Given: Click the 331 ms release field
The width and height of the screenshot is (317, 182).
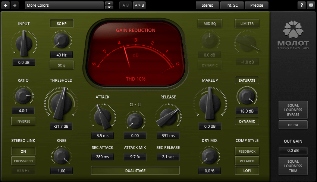Looking at the screenshot, I should 168,136.
